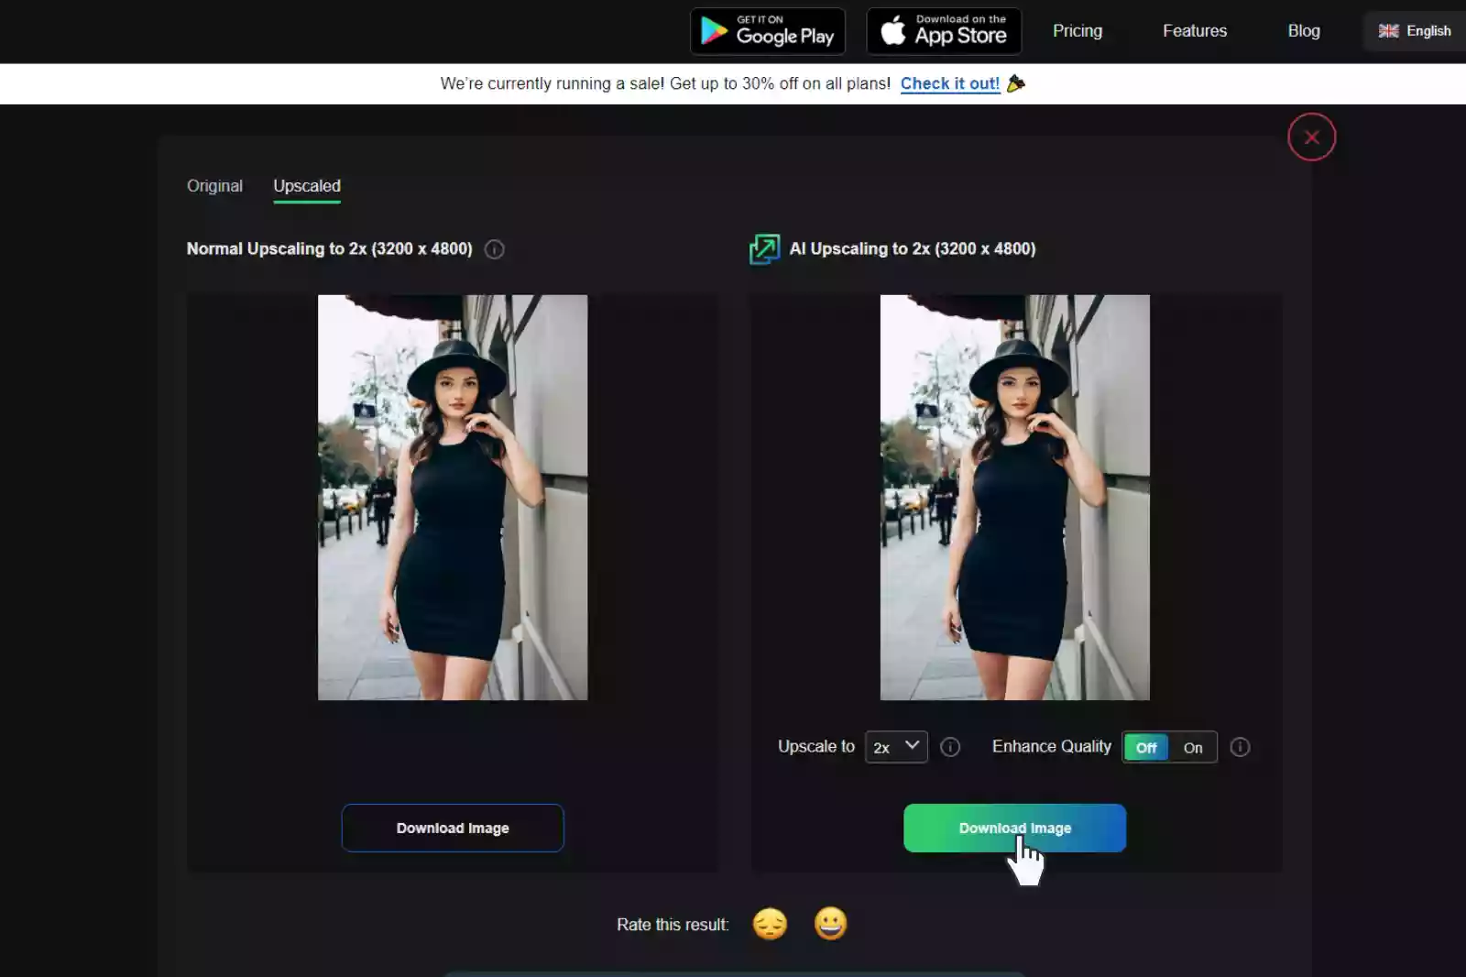The height and width of the screenshot is (977, 1466).
Task: Click the AI Upscaling expand icon
Action: (764, 248)
